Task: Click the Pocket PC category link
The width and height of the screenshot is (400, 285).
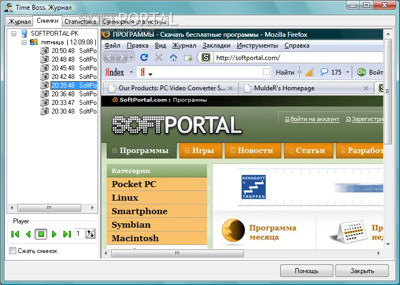Action: click(x=134, y=184)
